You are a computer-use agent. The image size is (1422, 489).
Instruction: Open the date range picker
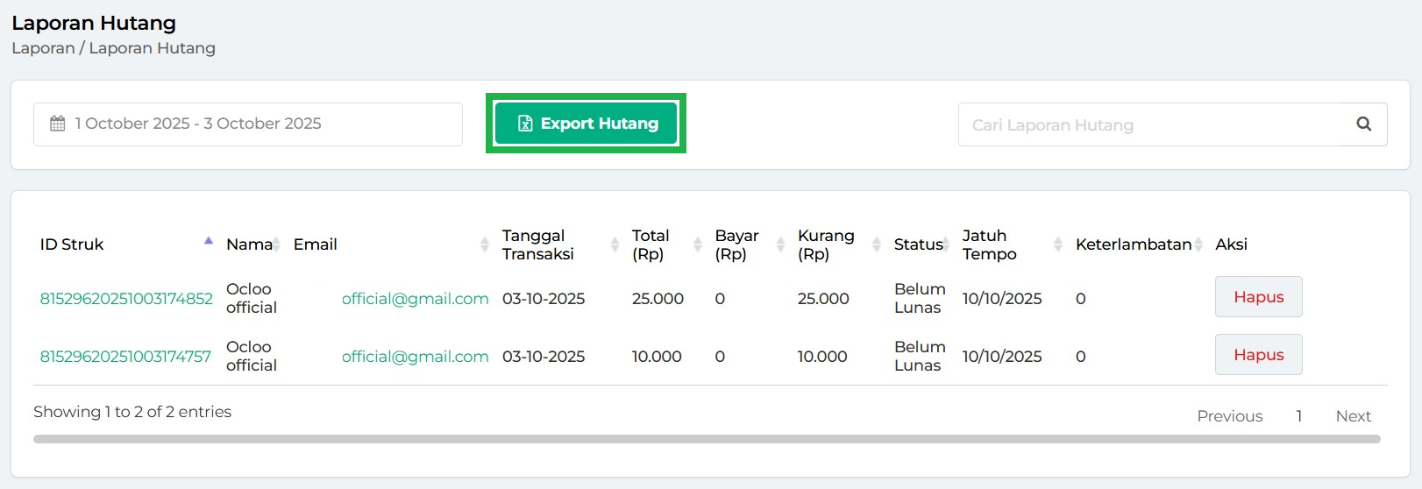[248, 124]
